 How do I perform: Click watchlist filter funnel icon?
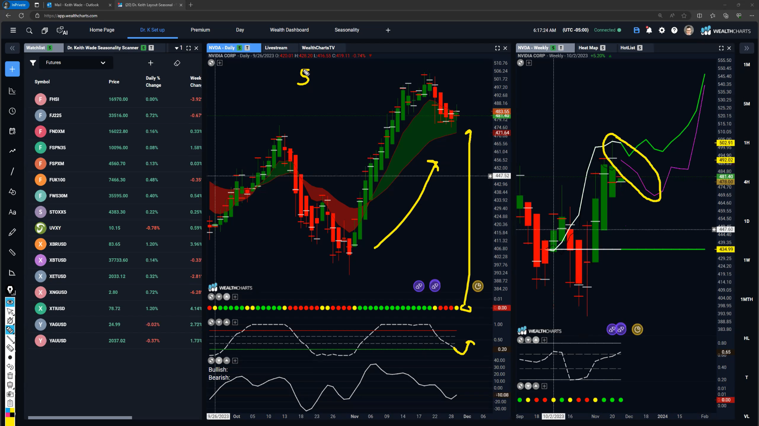point(33,63)
